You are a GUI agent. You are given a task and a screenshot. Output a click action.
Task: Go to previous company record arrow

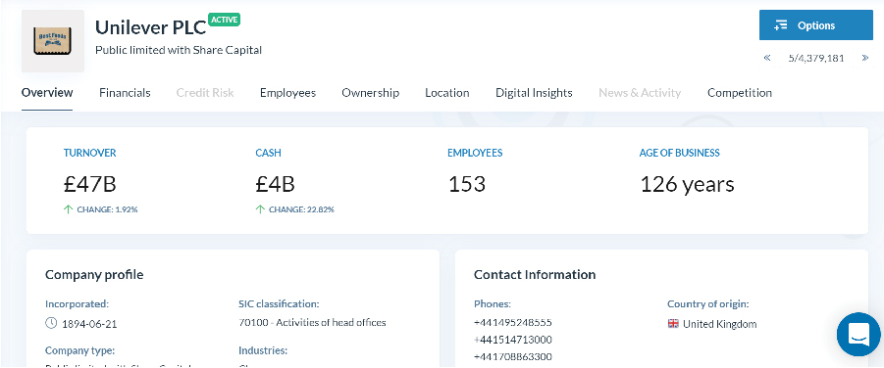tap(766, 58)
